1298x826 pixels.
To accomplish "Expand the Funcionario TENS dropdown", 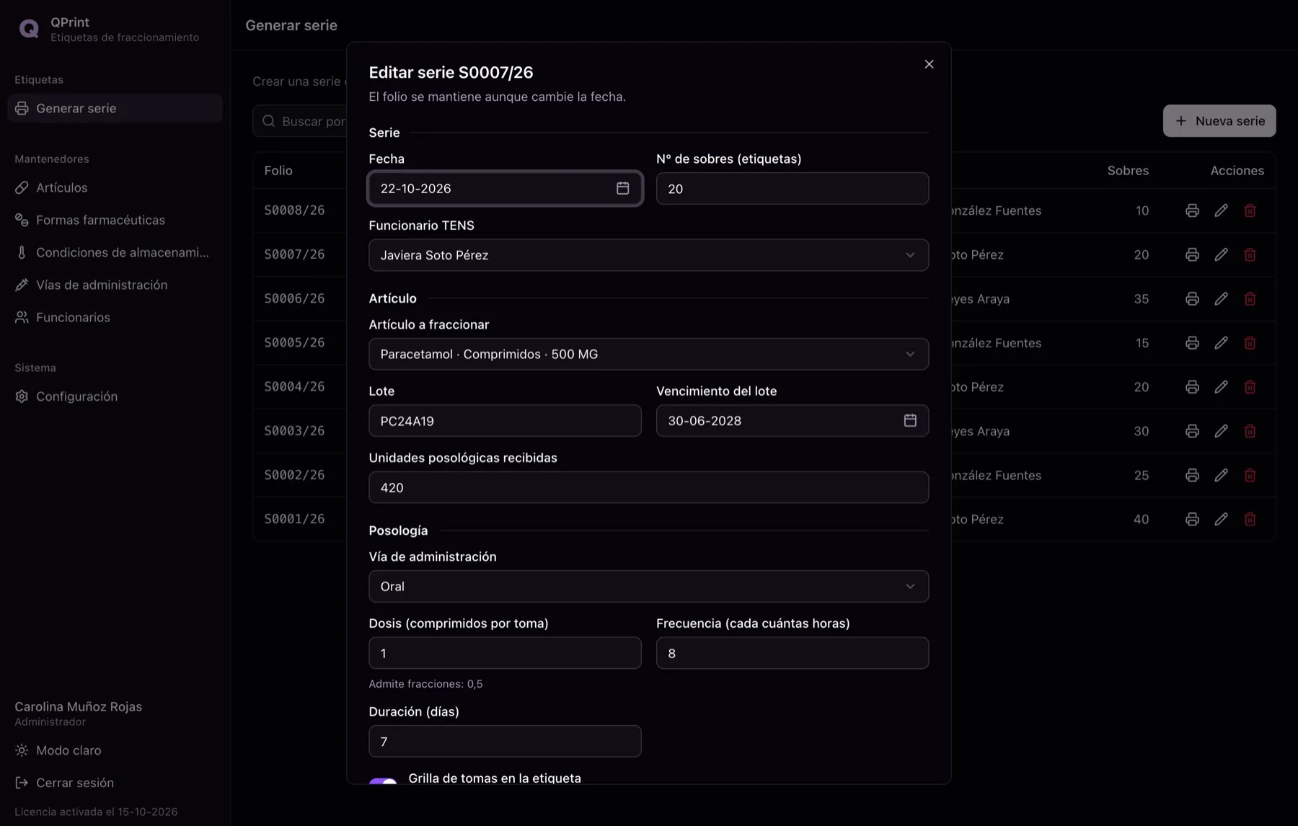I will click(648, 255).
